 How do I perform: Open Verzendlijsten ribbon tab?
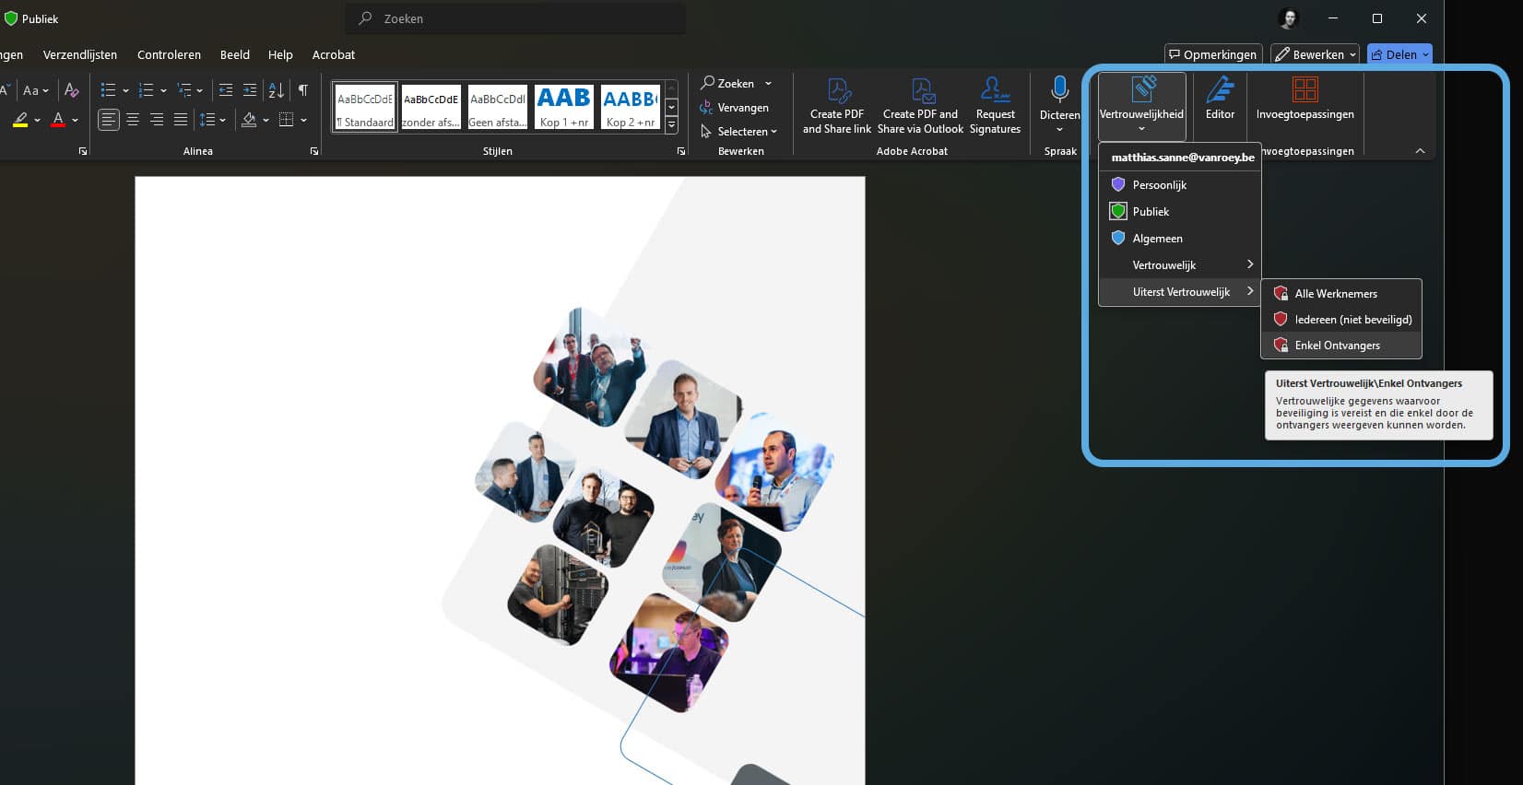80,55
